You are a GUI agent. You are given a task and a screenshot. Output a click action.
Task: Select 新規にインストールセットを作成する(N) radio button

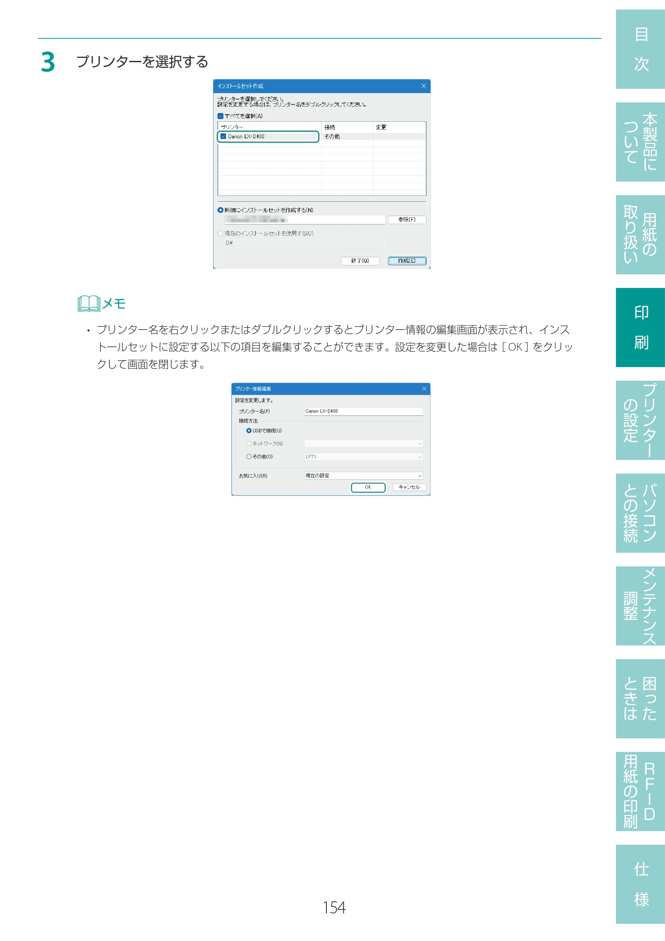[220, 210]
